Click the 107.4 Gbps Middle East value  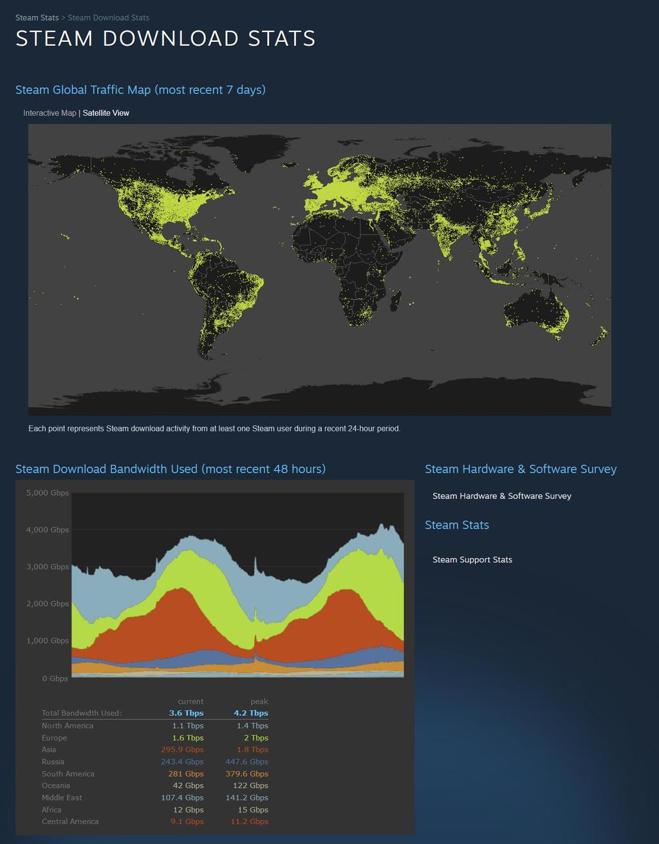point(182,798)
